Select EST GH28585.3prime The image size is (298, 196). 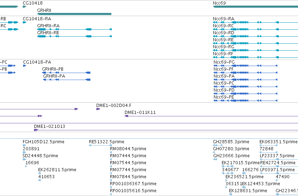click(231, 142)
